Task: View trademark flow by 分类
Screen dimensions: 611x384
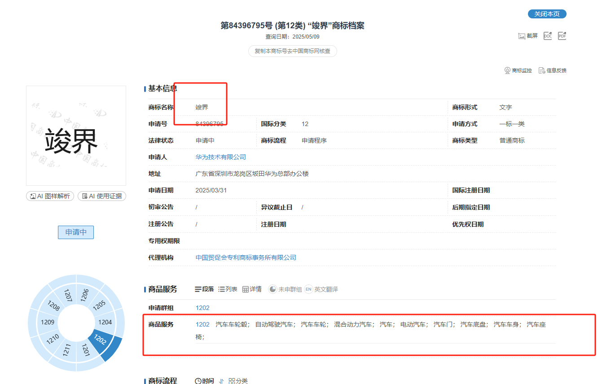Action: coord(238,381)
